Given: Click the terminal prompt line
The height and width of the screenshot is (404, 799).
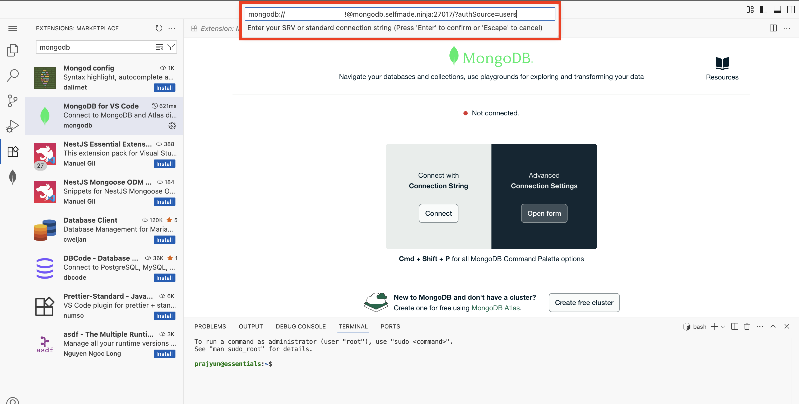Looking at the screenshot, I should [x=233, y=364].
